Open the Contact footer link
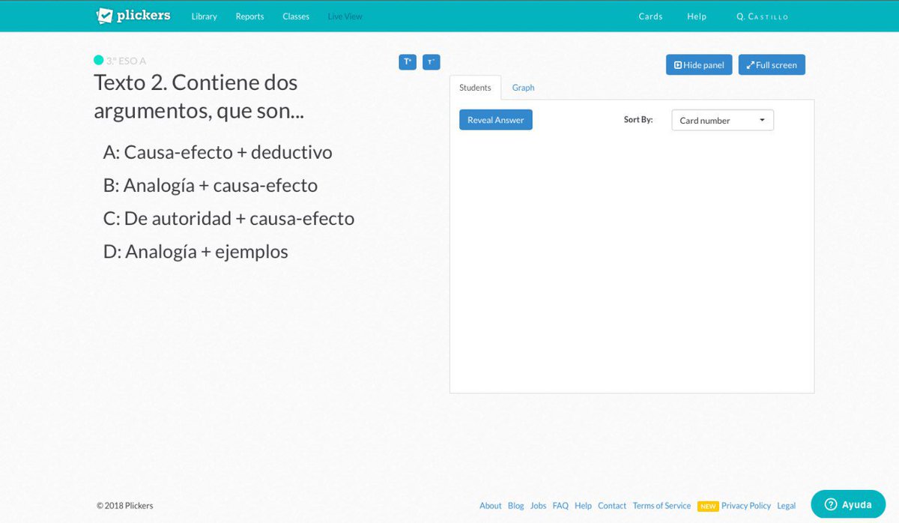This screenshot has height=523, width=899. pyautogui.click(x=612, y=506)
